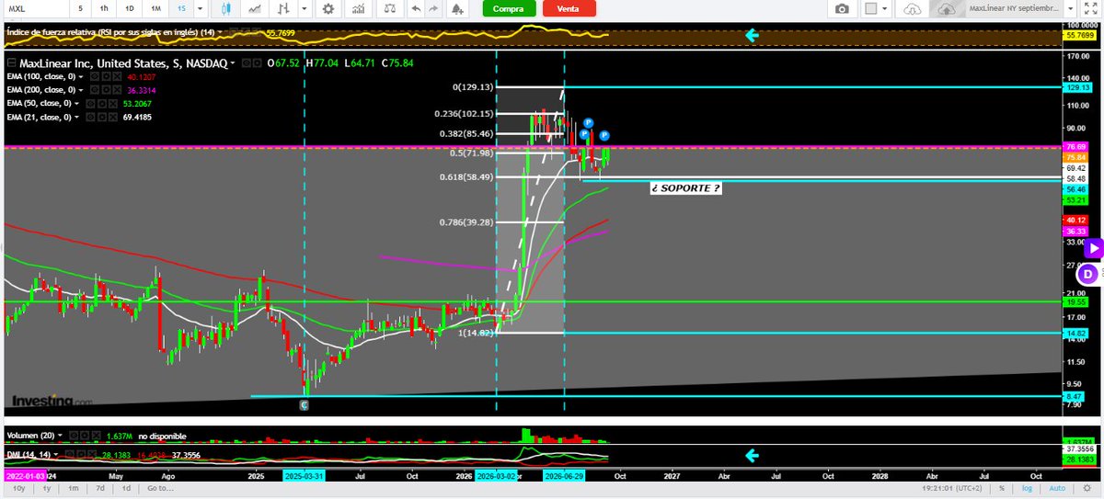
Task: Select the 5 minute interval
Action: coord(80,8)
